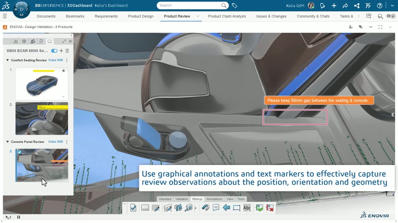Viewport: 398px width, 223px height.
Task: Click Katia GIM link in Comfort Seating Review
Action: pyautogui.click(x=56, y=60)
